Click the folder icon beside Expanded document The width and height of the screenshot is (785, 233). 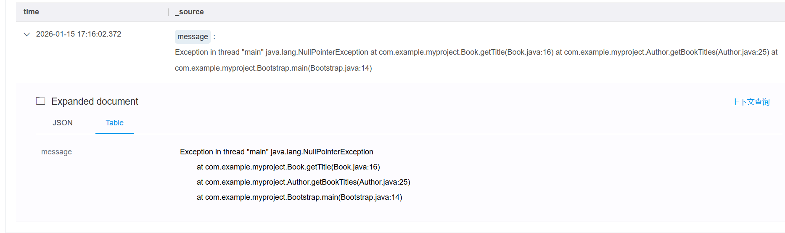tap(41, 101)
